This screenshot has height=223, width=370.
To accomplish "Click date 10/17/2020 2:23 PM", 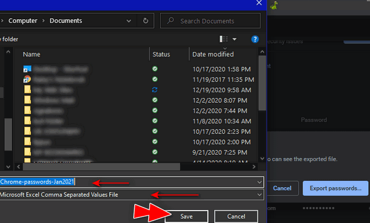I will click(x=222, y=131).
